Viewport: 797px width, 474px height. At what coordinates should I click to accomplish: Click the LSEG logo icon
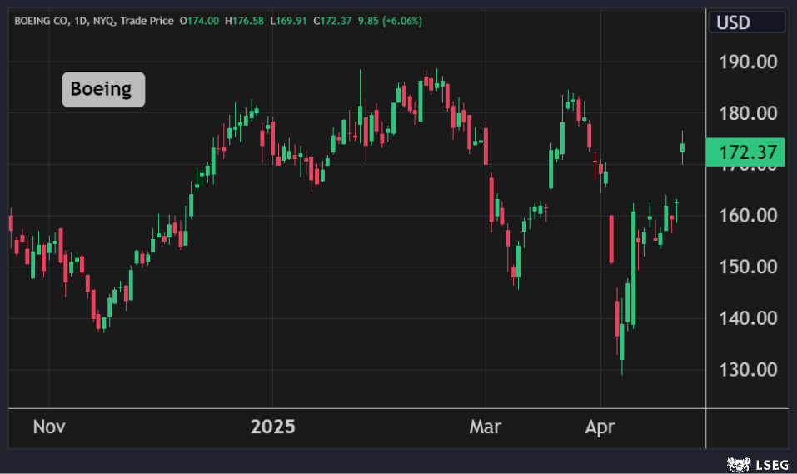click(737, 462)
